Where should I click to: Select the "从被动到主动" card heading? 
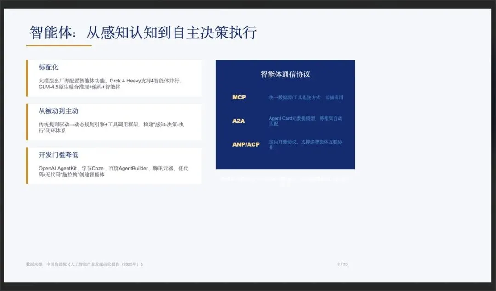(x=58, y=111)
